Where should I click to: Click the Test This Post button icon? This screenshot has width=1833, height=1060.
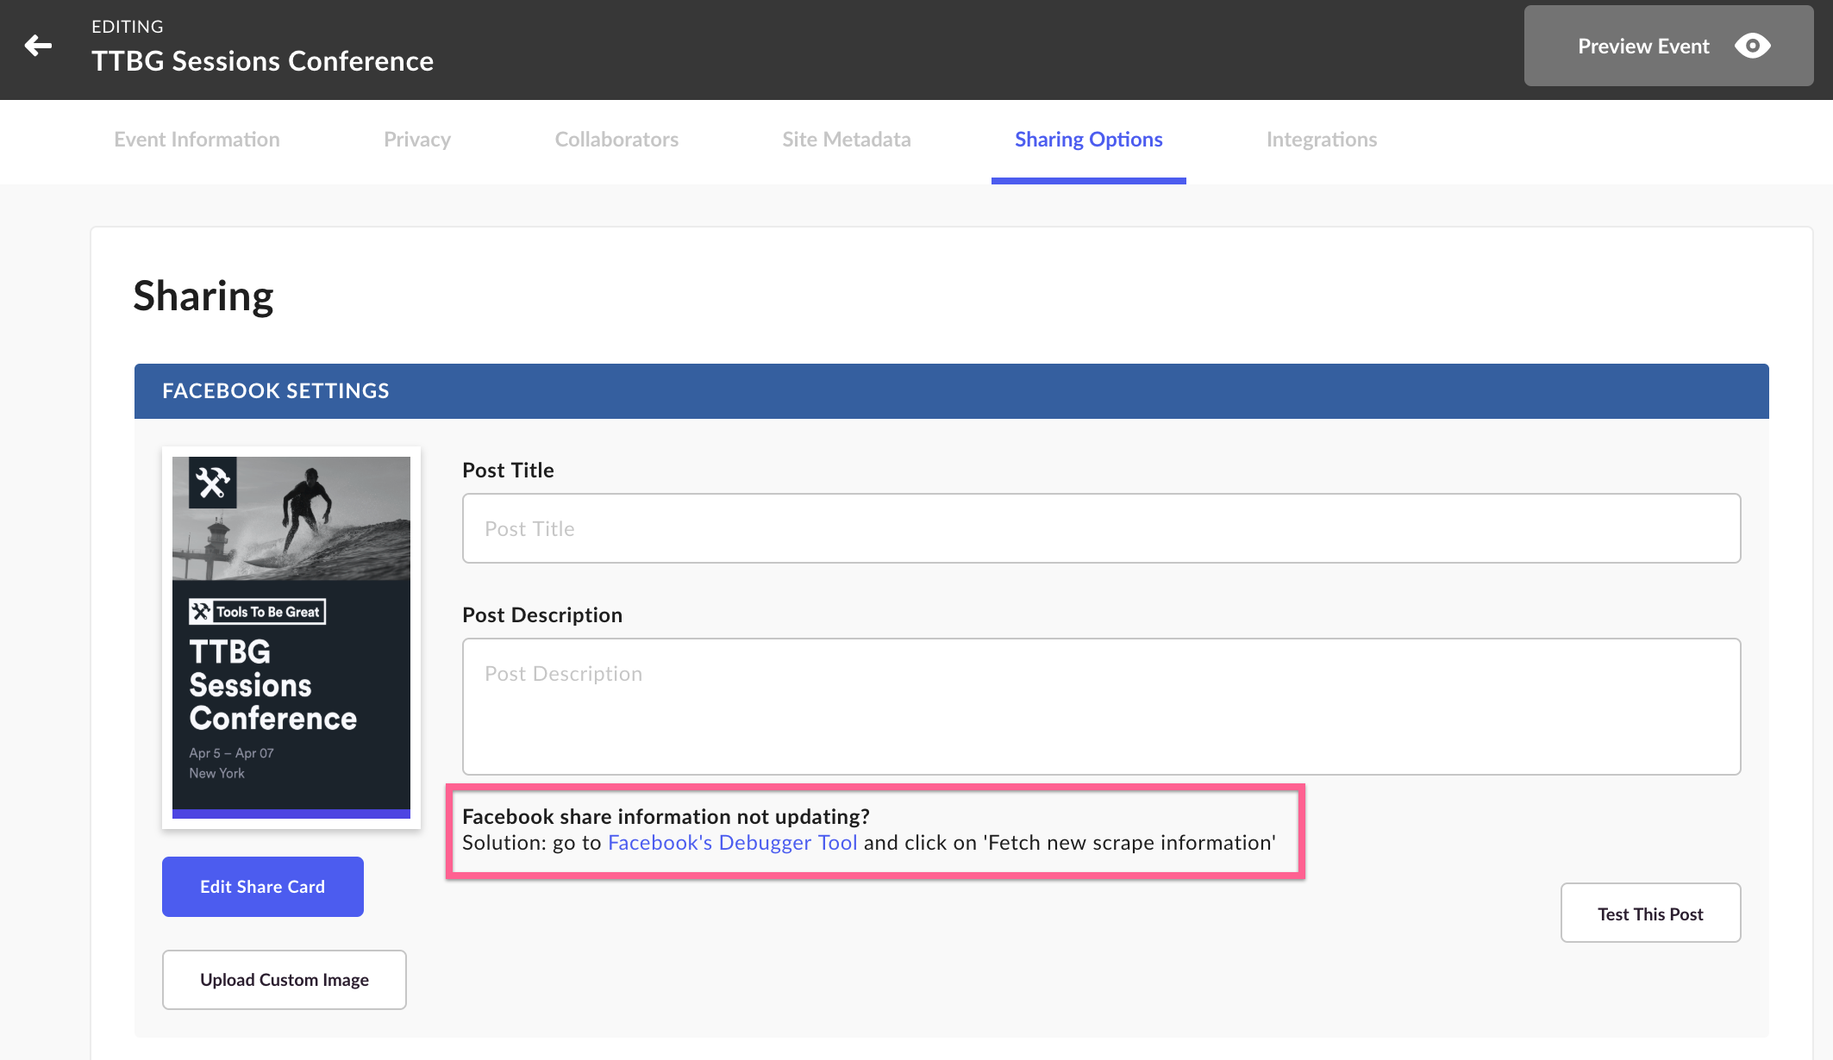point(1651,913)
